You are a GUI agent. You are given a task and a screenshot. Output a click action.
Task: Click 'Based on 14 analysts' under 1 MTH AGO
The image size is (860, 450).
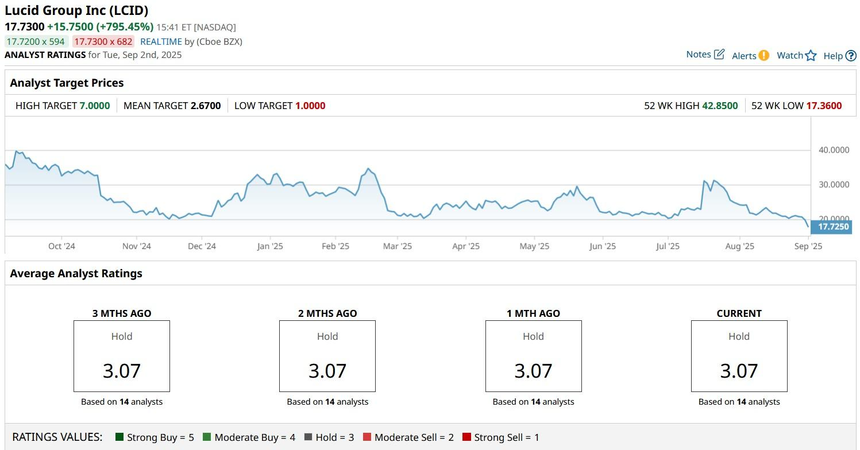[x=533, y=402]
